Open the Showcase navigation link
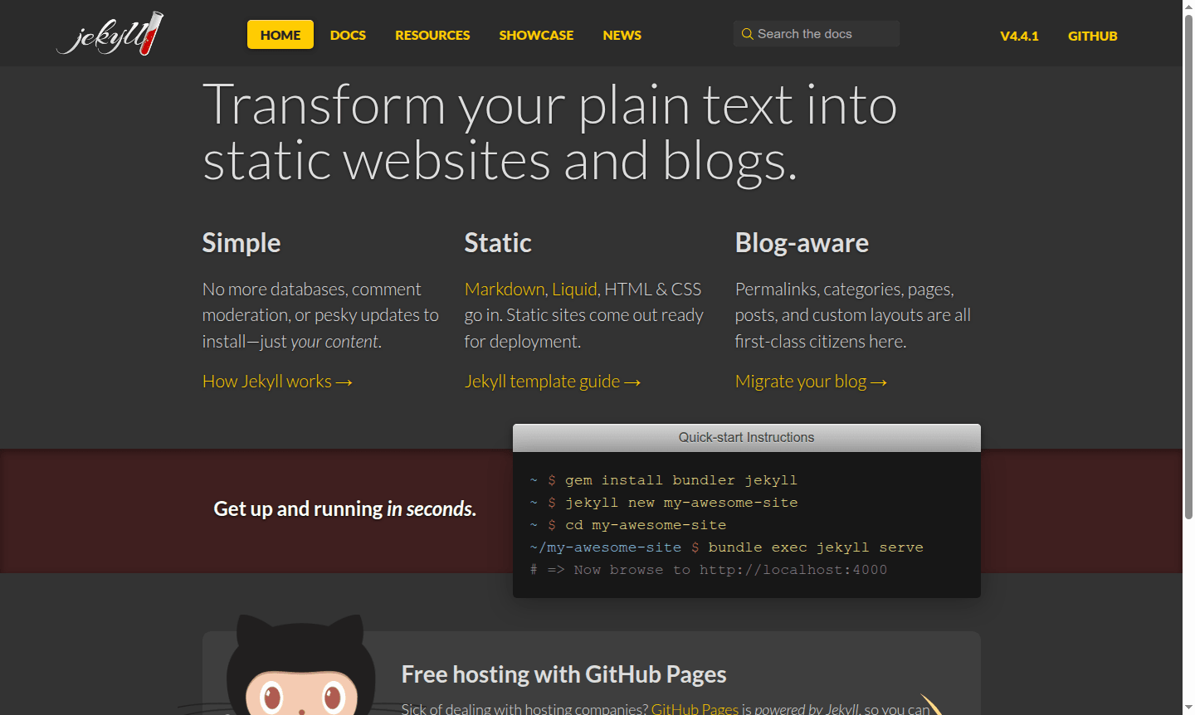 [x=536, y=35]
